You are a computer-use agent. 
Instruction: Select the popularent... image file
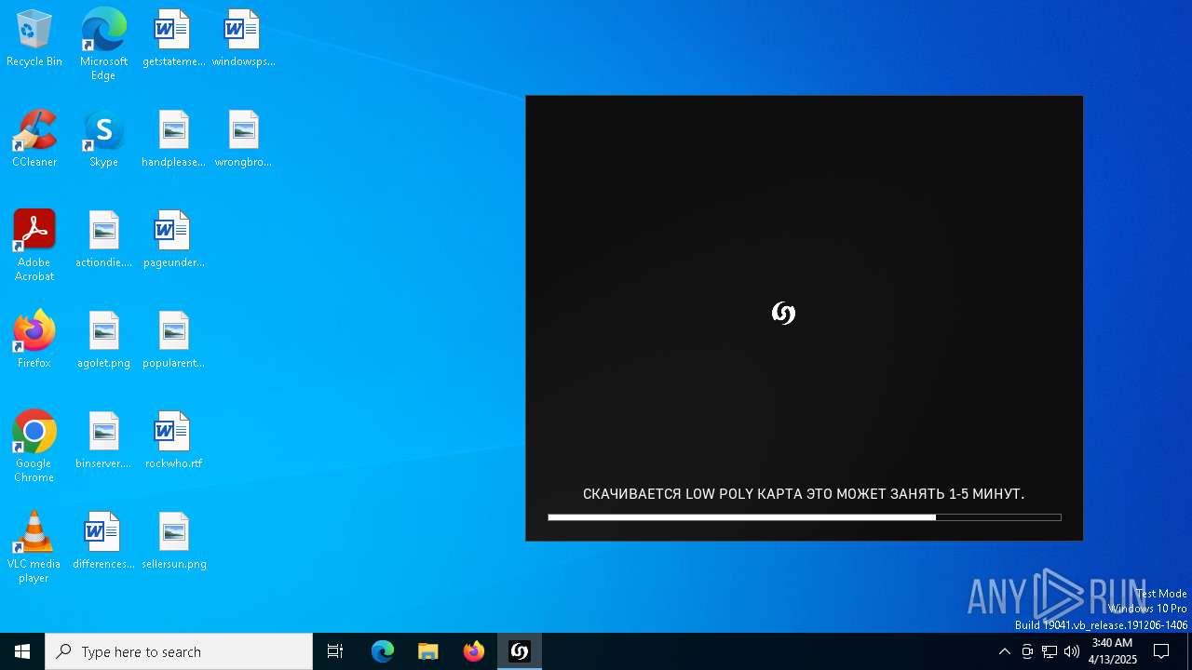click(x=173, y=341)
